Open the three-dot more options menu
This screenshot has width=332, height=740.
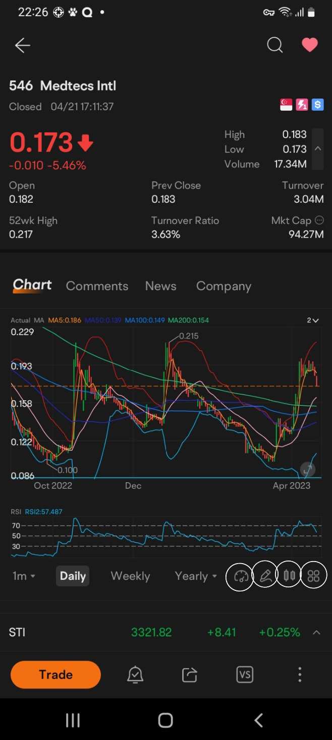pyautogui.click(x=300, y=675)
